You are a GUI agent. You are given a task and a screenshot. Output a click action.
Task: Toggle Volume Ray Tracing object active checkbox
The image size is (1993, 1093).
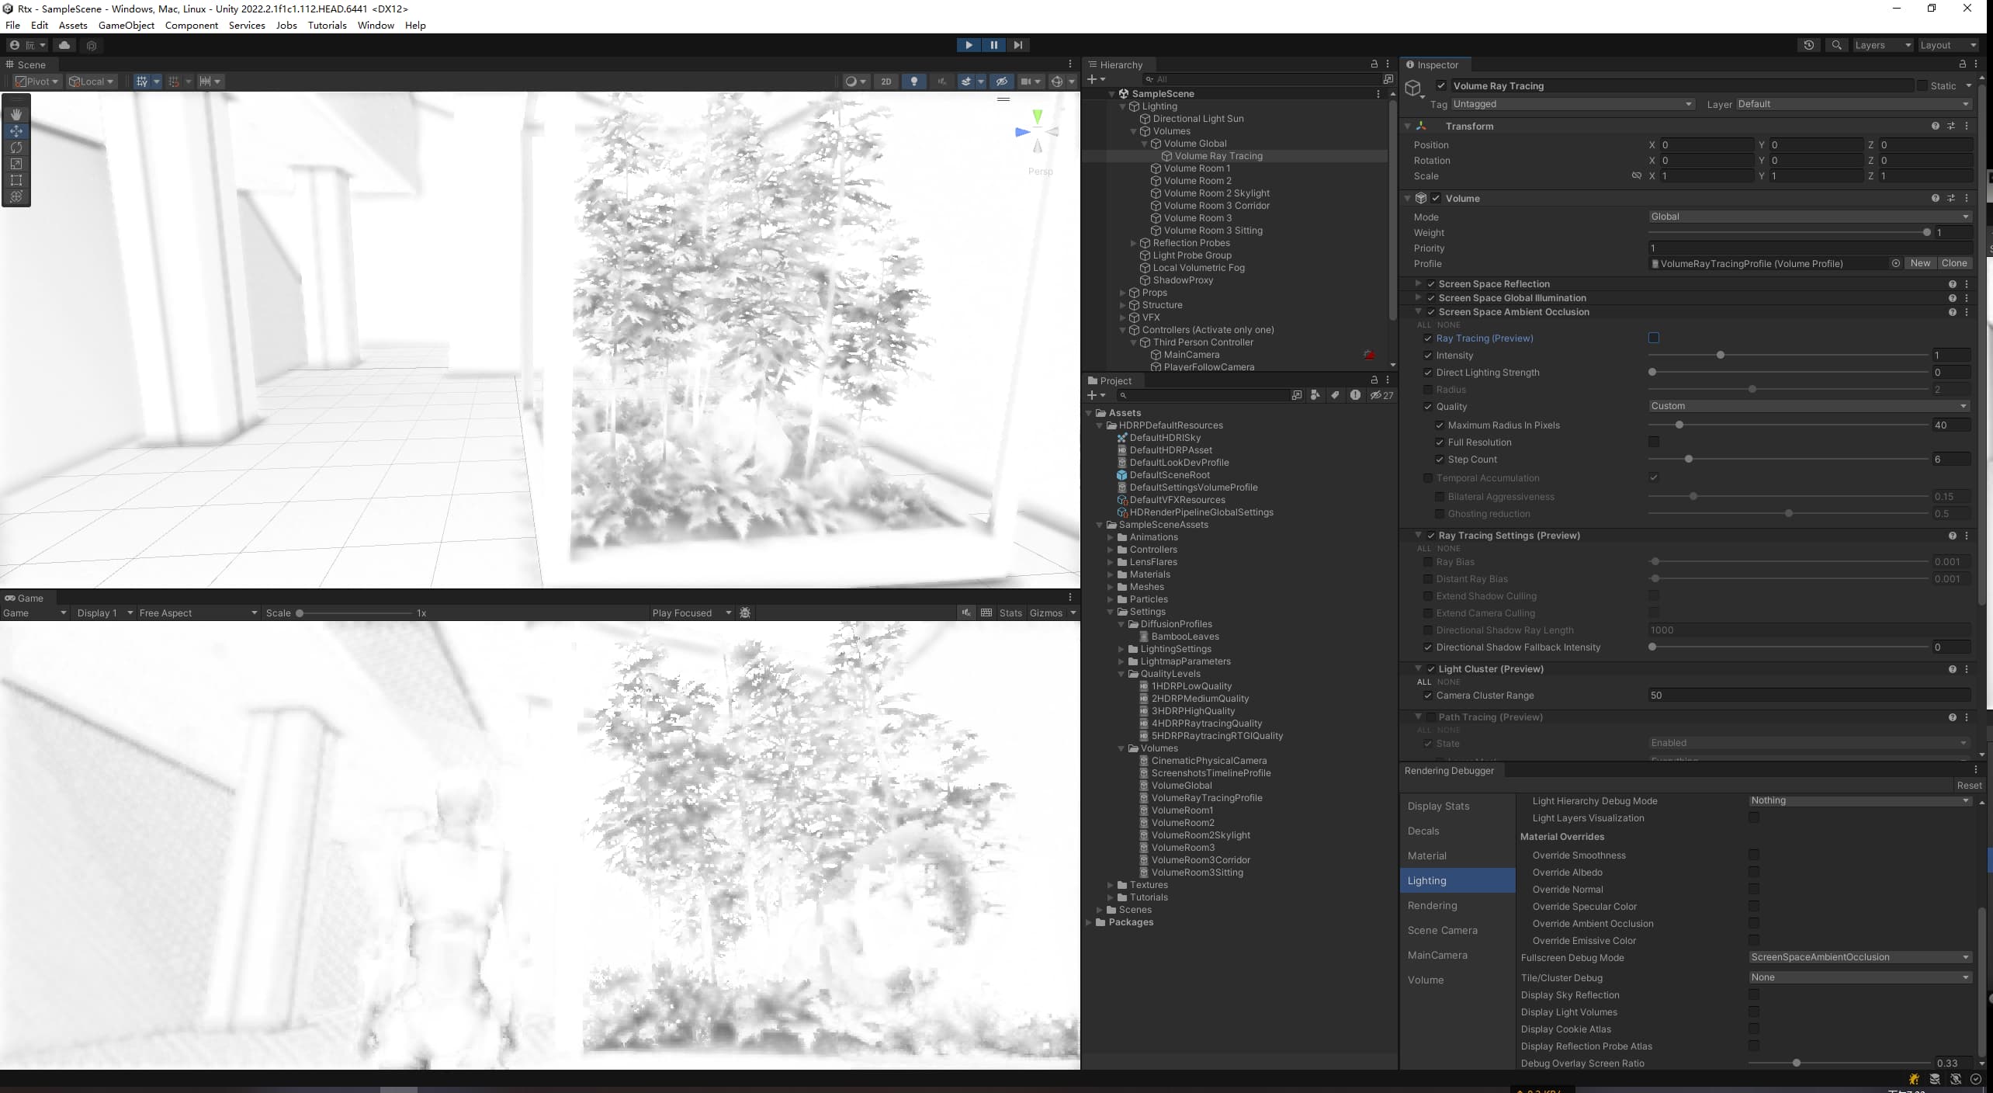point(1441,85)
